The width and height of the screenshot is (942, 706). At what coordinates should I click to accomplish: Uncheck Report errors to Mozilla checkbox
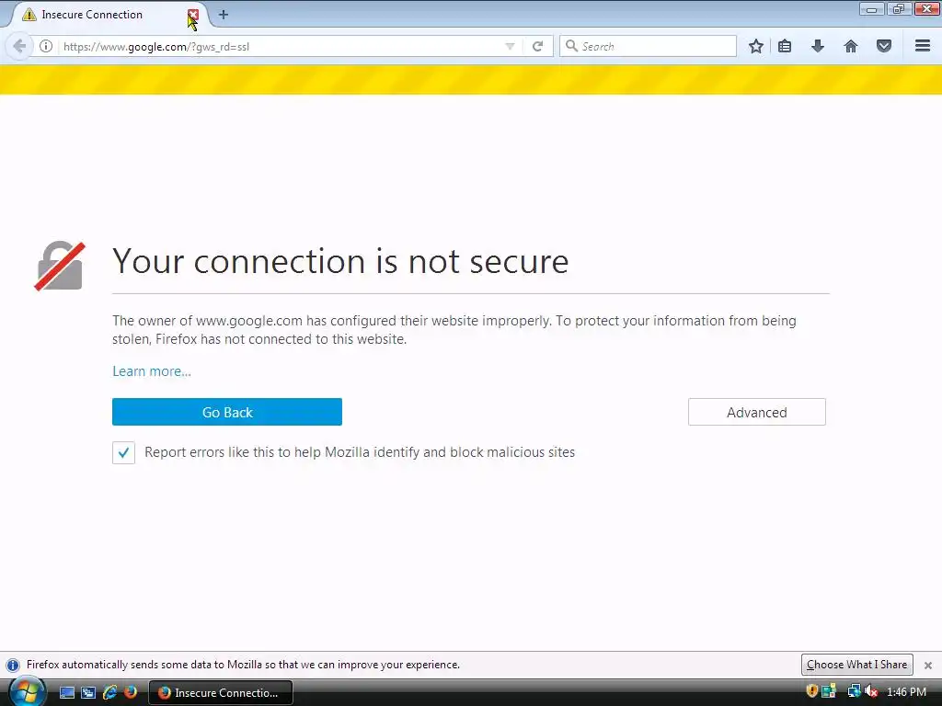click(x=124, y=452)
